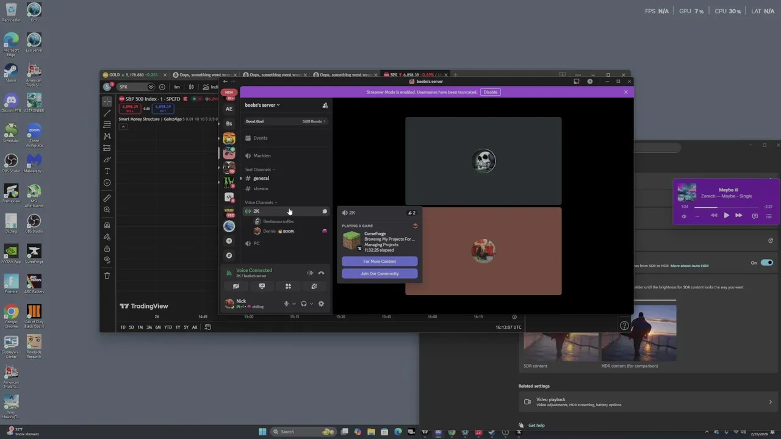
Task: Open the activities icon in Discord voice panel
Action: [x=288, y=286]
